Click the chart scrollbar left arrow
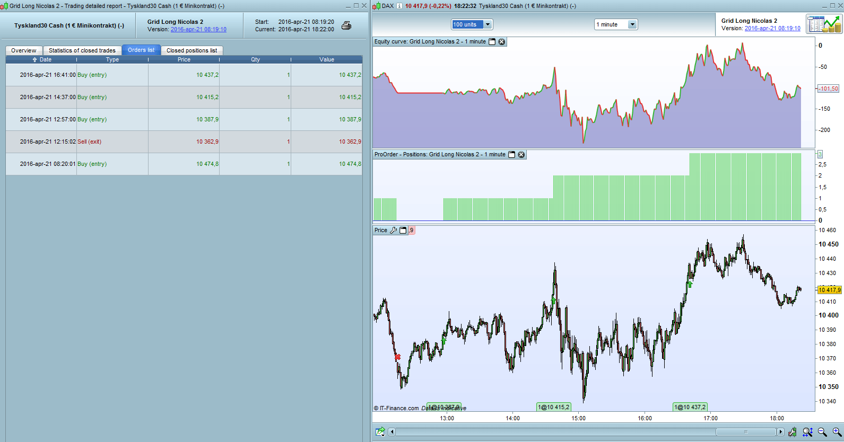The width and height of the screenshot is (844, 442). (x=392, y=432)
